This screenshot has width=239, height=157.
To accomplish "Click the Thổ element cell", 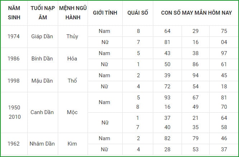I will coord(72,81).
